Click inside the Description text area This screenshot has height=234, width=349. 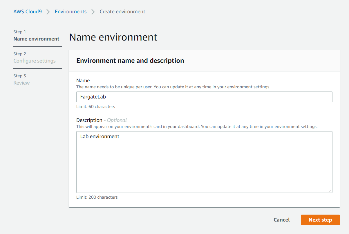pyautogui.click(x=204, y=162)
